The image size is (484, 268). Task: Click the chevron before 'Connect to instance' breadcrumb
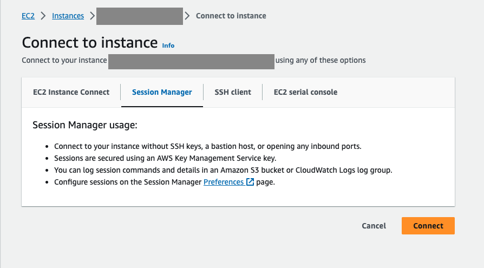coord(187,16)
